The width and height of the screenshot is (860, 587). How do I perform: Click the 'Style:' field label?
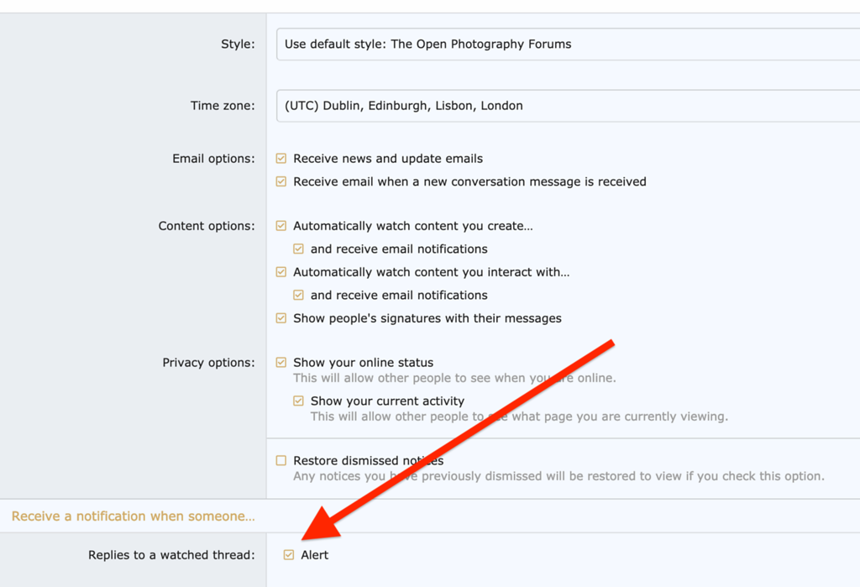coord(238,45)
